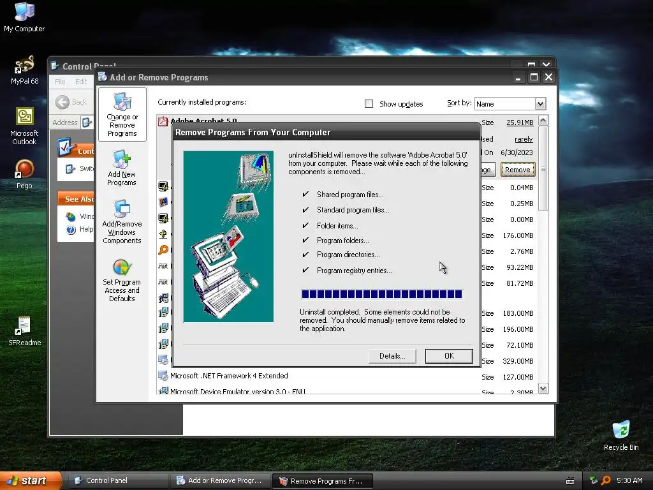The width and height of the screenshot is (653, 490).
Task: Open Set Program Access and Defaults
Action: pos(122,281)
